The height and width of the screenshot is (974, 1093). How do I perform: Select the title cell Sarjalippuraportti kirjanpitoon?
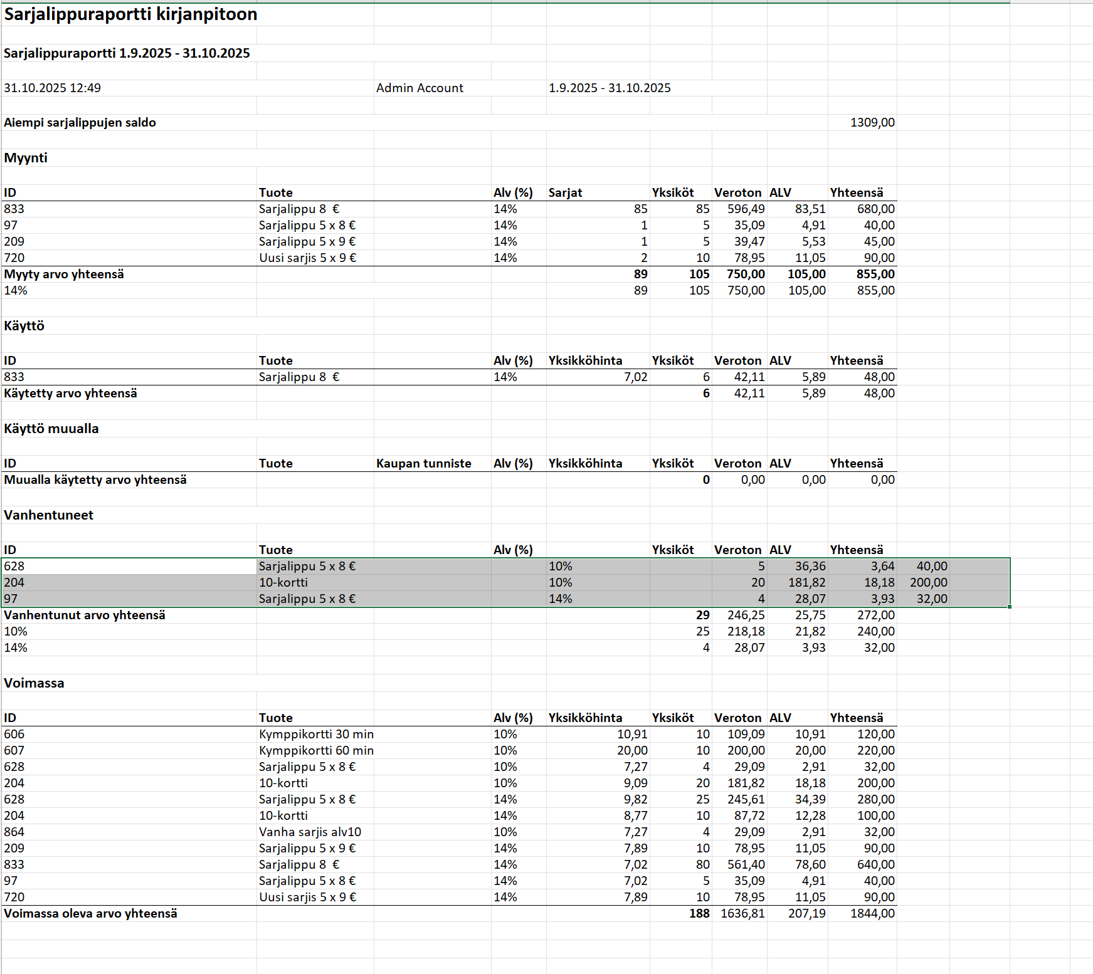click(130, 14)
